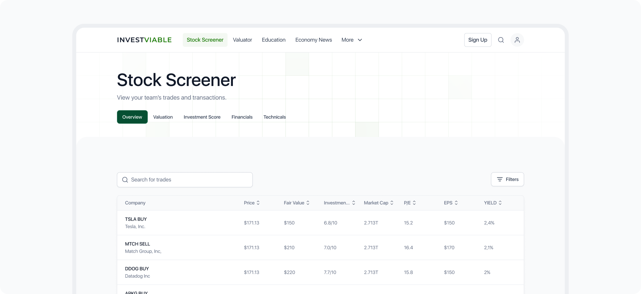Click yield 2,4% in TSLA row
Screen dimensions: 641x294
tap(489, 223)
